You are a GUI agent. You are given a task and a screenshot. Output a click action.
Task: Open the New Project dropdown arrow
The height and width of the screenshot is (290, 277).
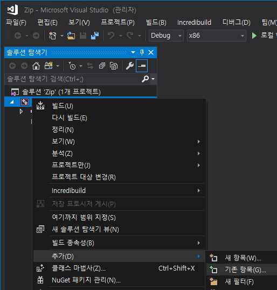tap(62, 36)
